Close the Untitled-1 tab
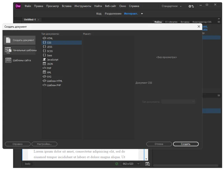 pyautogui.click(x=38, y=20)
